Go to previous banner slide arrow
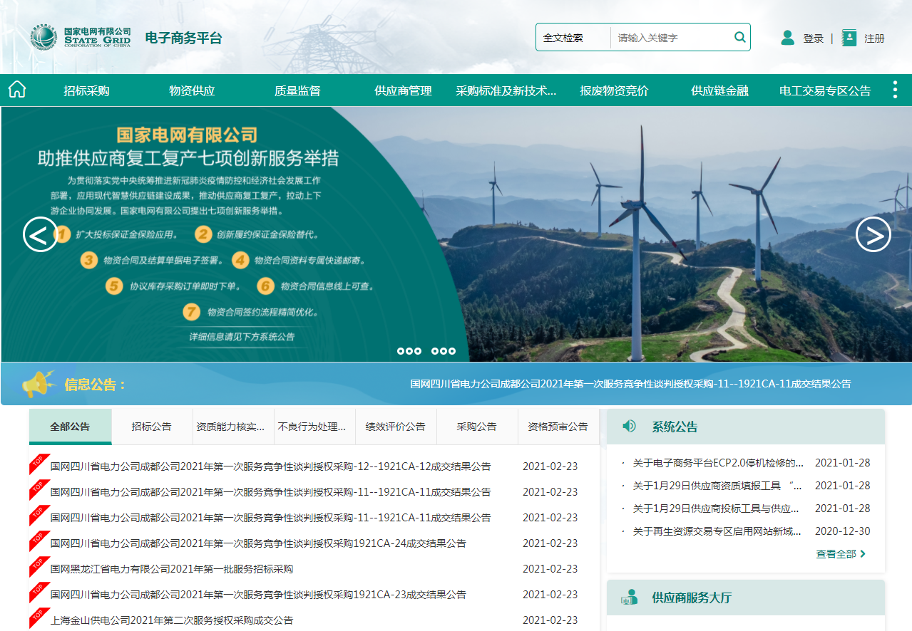 pyautogui.click(x=41, y=234)
